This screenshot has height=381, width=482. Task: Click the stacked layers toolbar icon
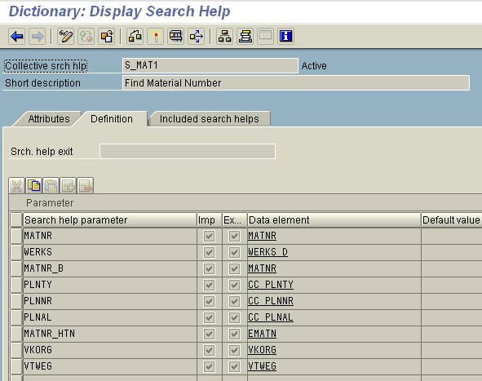pyautogui.click(x=245, y=37)
